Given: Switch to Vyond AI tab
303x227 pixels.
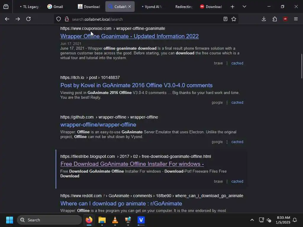Looking at the screenshot, I should (152, 7).
